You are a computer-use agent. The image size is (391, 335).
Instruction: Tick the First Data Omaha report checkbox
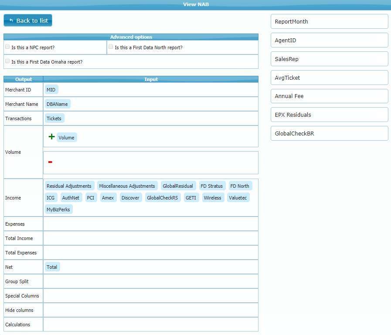point(7,61)
